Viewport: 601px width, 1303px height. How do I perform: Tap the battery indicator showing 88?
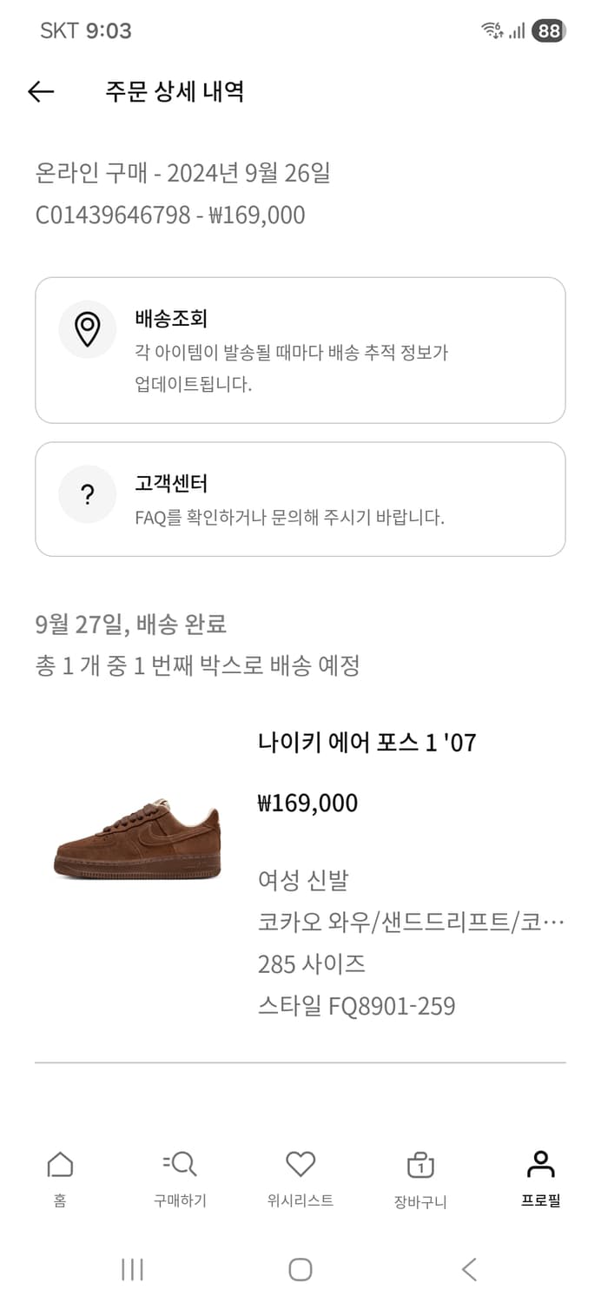point(549,29)
